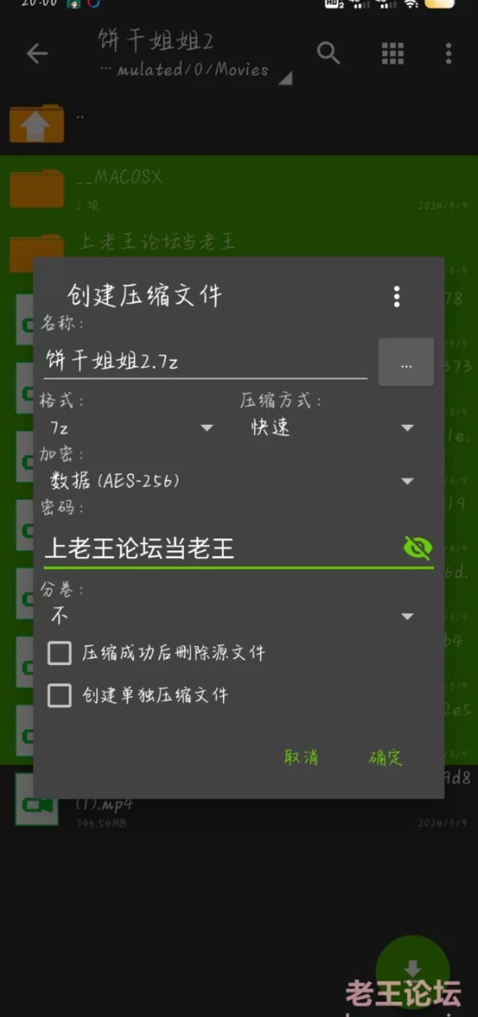Screen dimensions: 478x1017
Task: Expand the 压缩方式 快速 dropdown
Action: [332, 427]
